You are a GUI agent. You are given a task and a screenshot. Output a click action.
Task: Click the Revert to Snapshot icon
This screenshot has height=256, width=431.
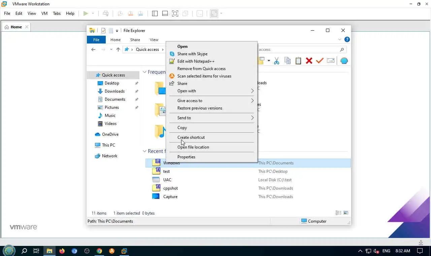point(130,13)
